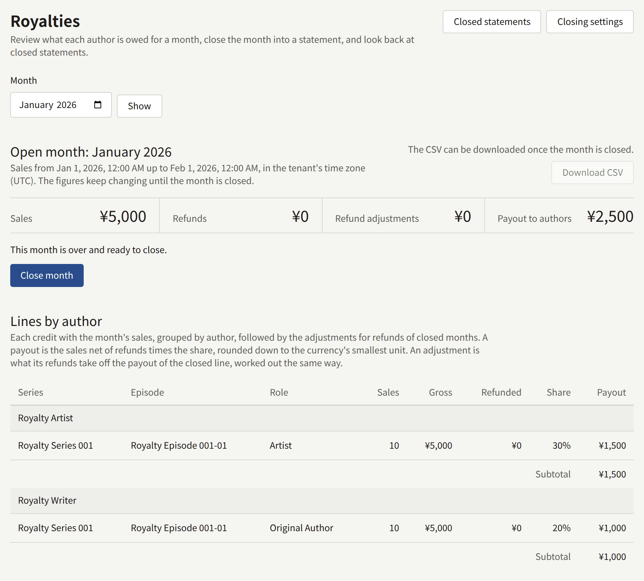Select the Payout to authors ¥2,500 value
The width and height of the screenshot is (644, 581).
point(610,216)
